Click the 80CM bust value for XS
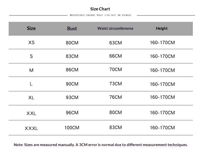Screen dimensions: 201x155 click(x=72, y=43)
